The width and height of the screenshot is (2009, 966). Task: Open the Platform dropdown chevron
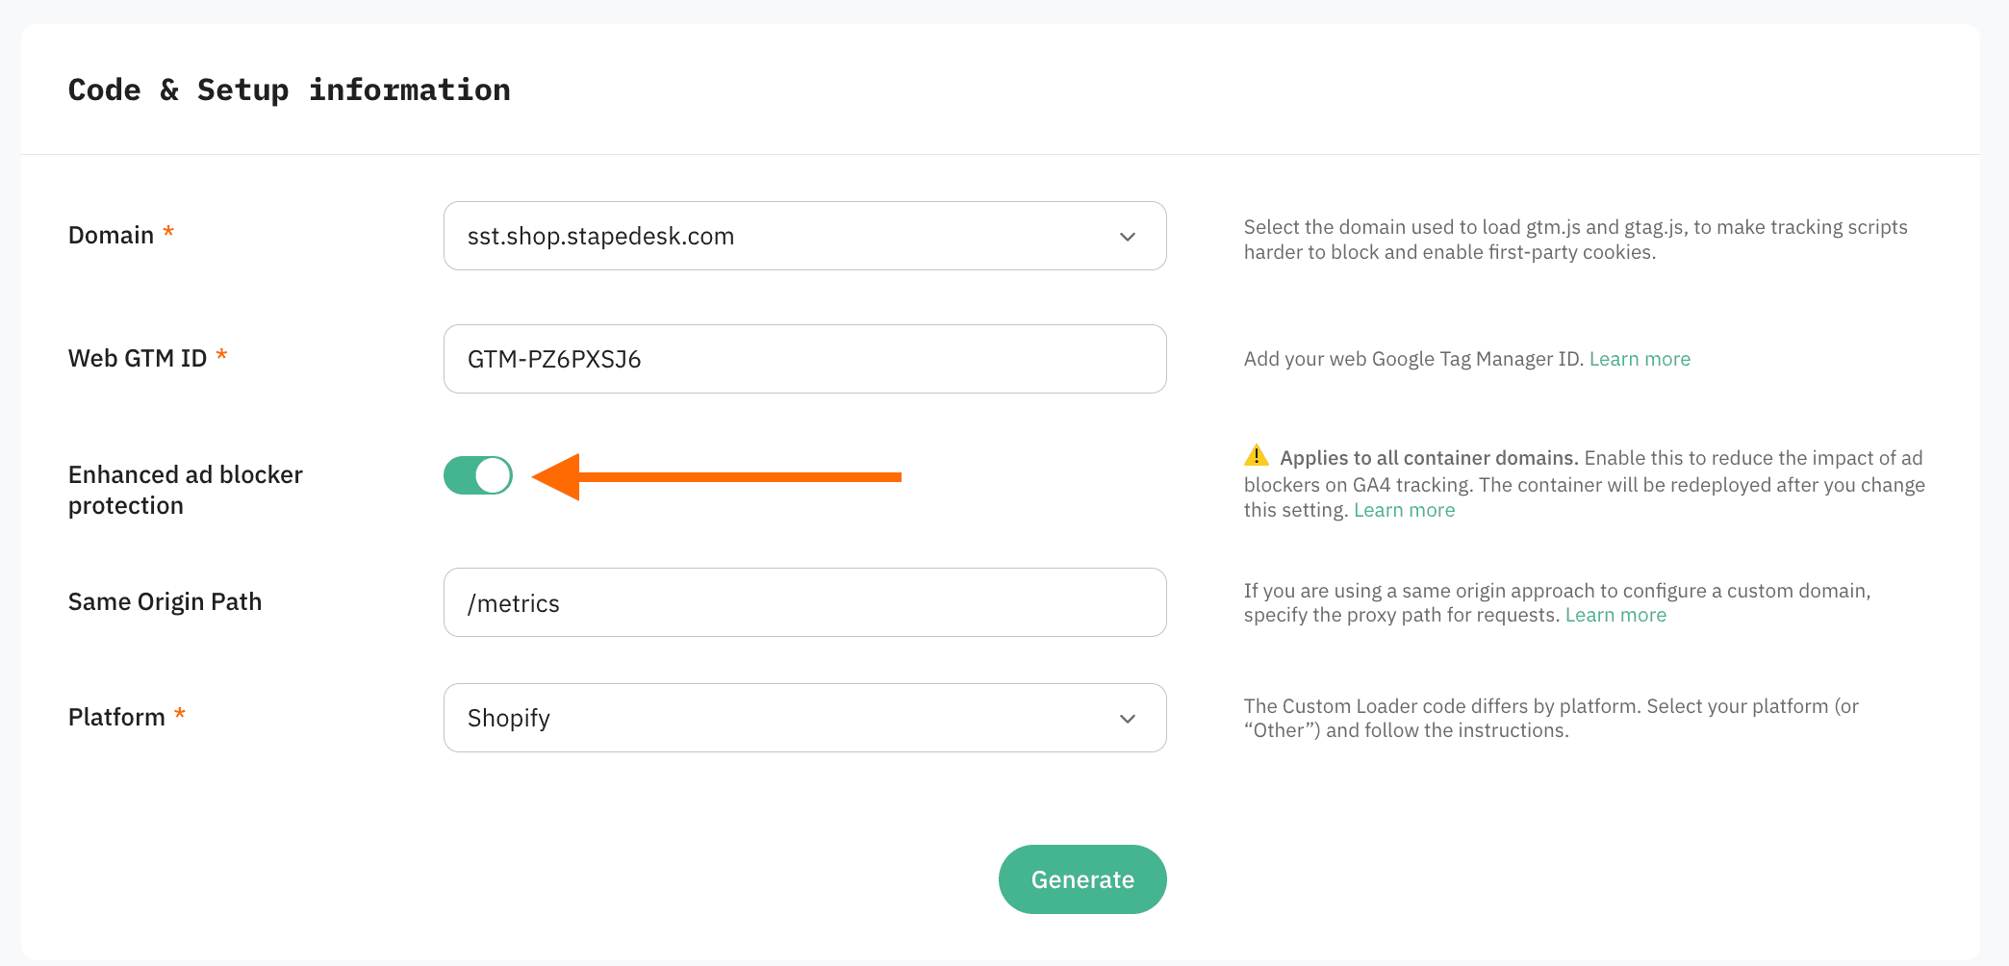coord(1128,718)
